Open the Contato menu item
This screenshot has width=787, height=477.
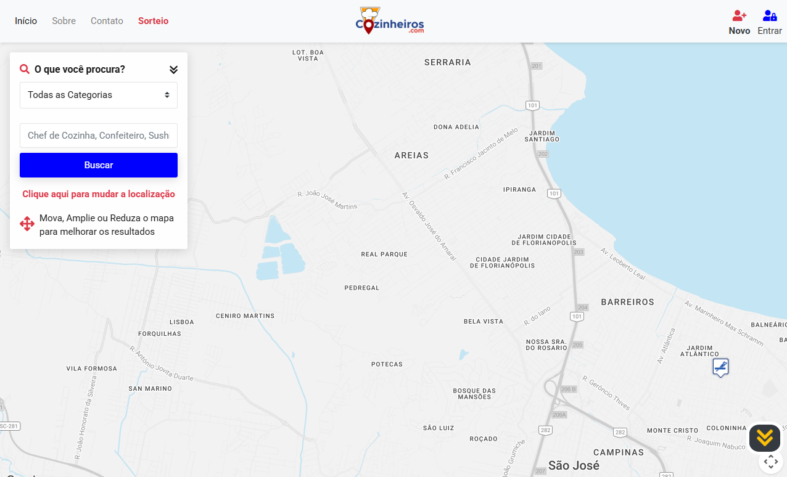[107, 21]
